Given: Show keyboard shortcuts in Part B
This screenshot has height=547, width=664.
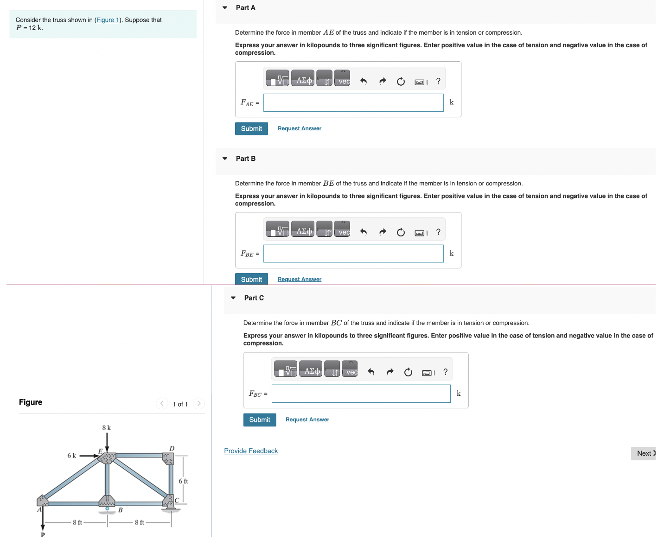Looking at the screenshot, I should (421, 233).
